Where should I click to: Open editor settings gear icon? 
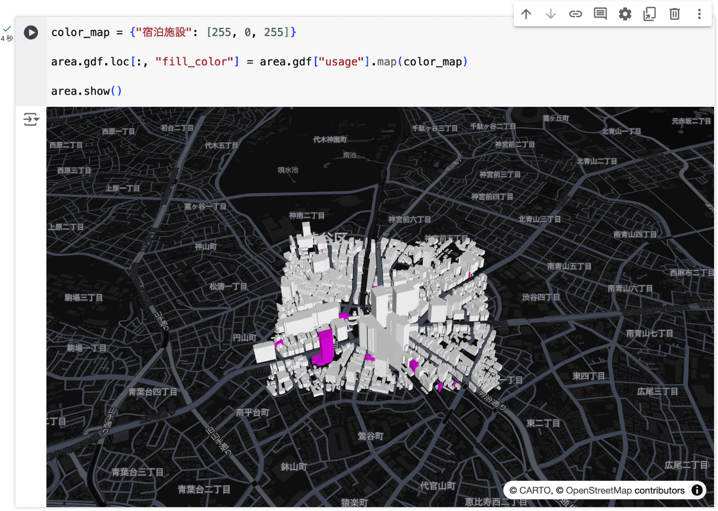pyautogui.click(x=625, y=14)
